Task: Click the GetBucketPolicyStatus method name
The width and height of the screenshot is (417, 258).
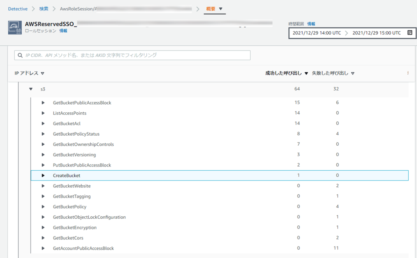Action: click(76, 134)
